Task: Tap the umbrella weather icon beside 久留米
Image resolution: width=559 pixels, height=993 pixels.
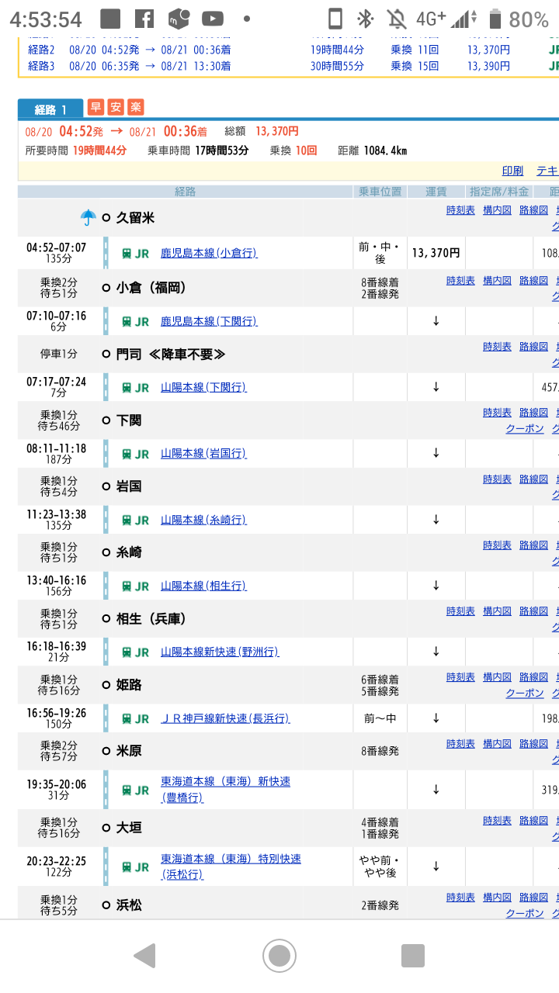Action: 89,217
